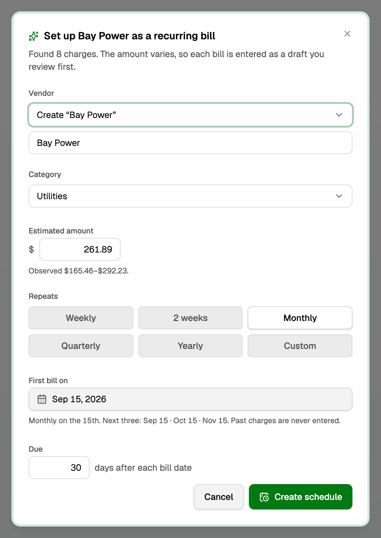This screenshot has width=381, height=538.
Task: Select the Custom repeat option
Action: coord(300,346)
